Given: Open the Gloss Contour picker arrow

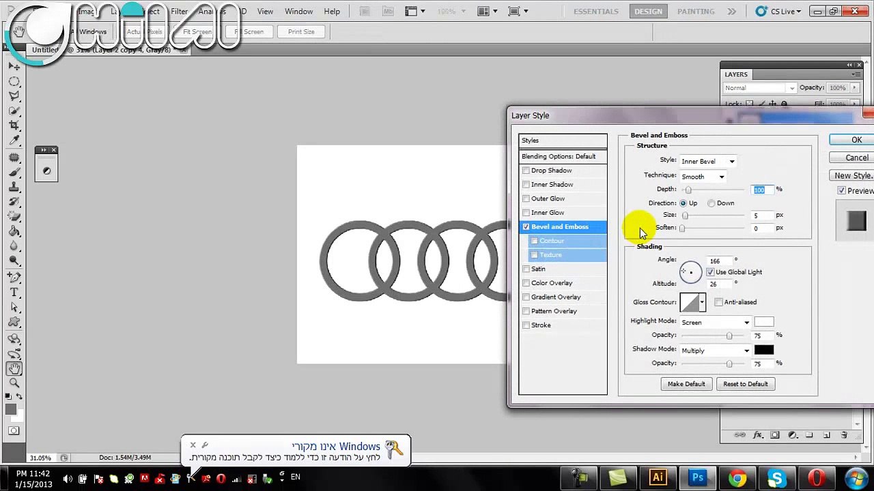Looking at the screenshot, I should pyautogui.click(x=702, y=302).
